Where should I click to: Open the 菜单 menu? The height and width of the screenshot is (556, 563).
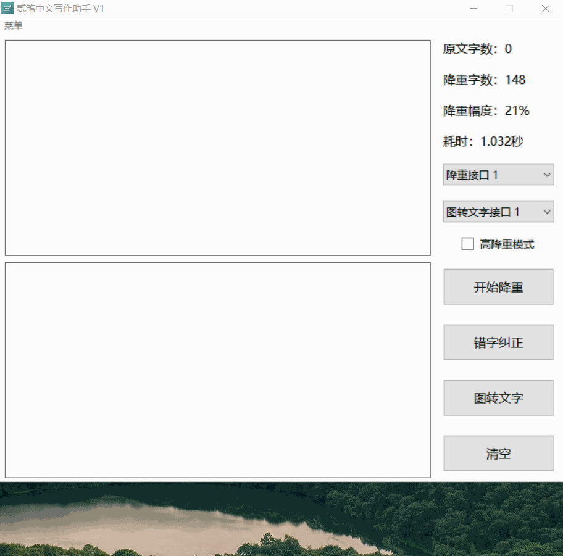pos(14,26)
